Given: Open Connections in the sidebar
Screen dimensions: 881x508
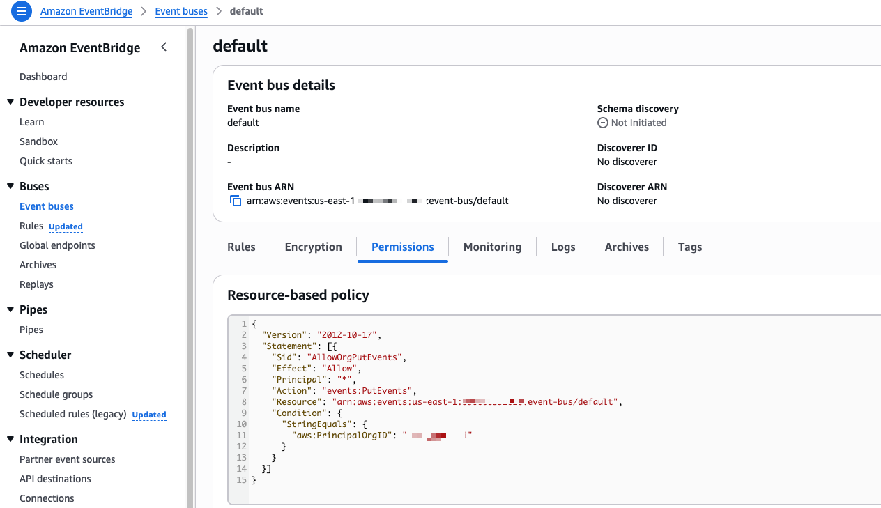Looking at the screenshot, I should (47, 498).
